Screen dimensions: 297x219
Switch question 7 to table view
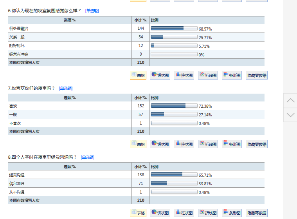coord(138,144)
